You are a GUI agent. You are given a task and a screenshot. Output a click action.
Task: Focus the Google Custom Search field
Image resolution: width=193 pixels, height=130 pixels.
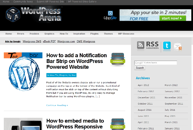156,63
